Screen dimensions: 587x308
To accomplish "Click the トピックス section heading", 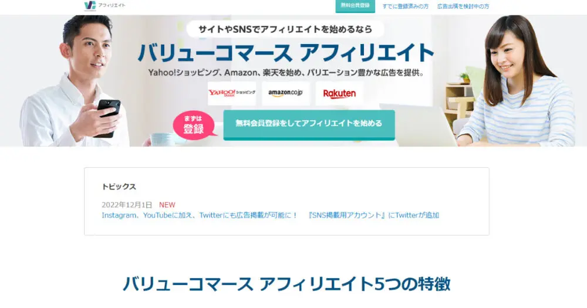I will point(119,187).
